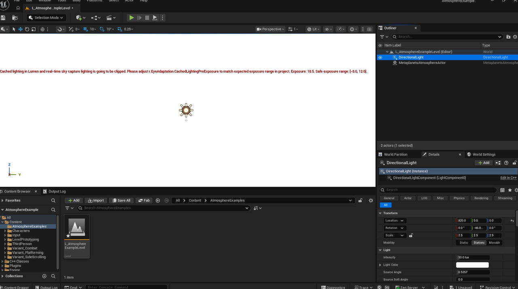518x289 pixels.
Task: Toggle Scale lock ratio icon
Action: (x=411, y=235)
